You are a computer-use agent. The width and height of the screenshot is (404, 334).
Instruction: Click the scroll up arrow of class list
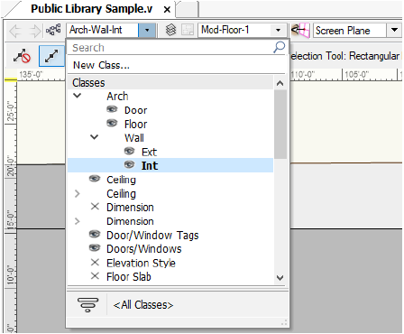click(280, 83)
